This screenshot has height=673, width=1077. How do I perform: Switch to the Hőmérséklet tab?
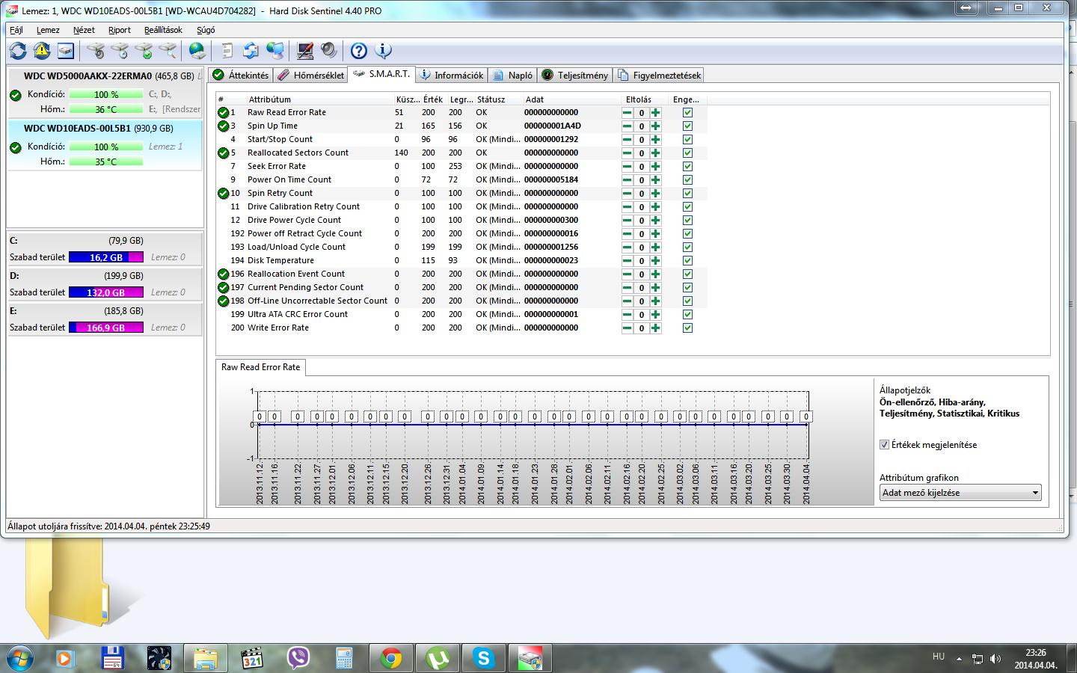(x=311, y=76)
